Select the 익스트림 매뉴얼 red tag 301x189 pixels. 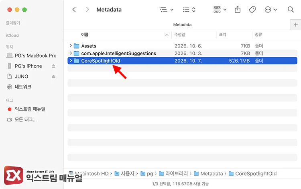tap(30, 109)
